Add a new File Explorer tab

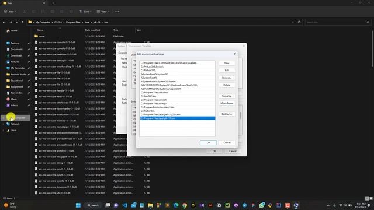53,3
